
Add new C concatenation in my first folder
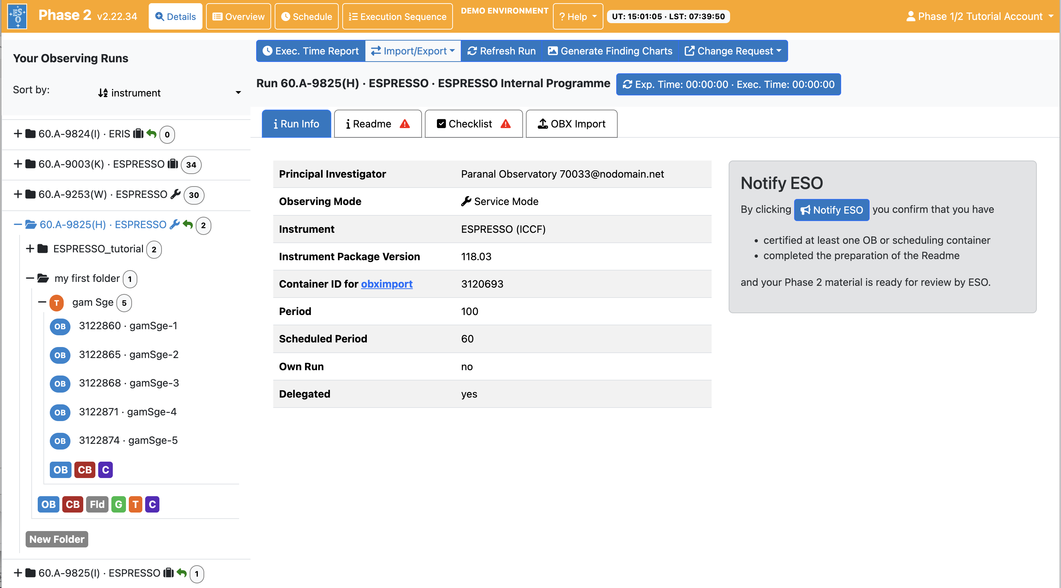[x=152, y=504]
